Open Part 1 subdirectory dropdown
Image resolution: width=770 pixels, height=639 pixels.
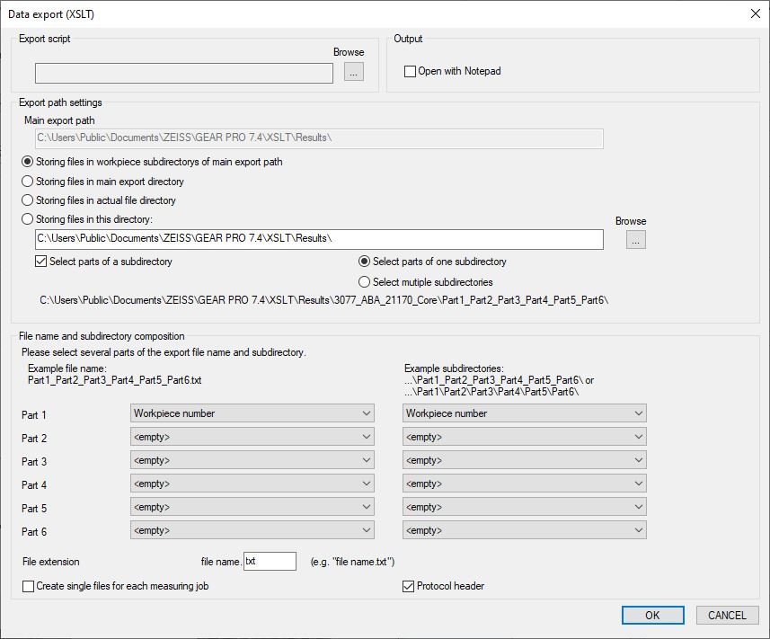pyautogui.click(x=525, y=413)
